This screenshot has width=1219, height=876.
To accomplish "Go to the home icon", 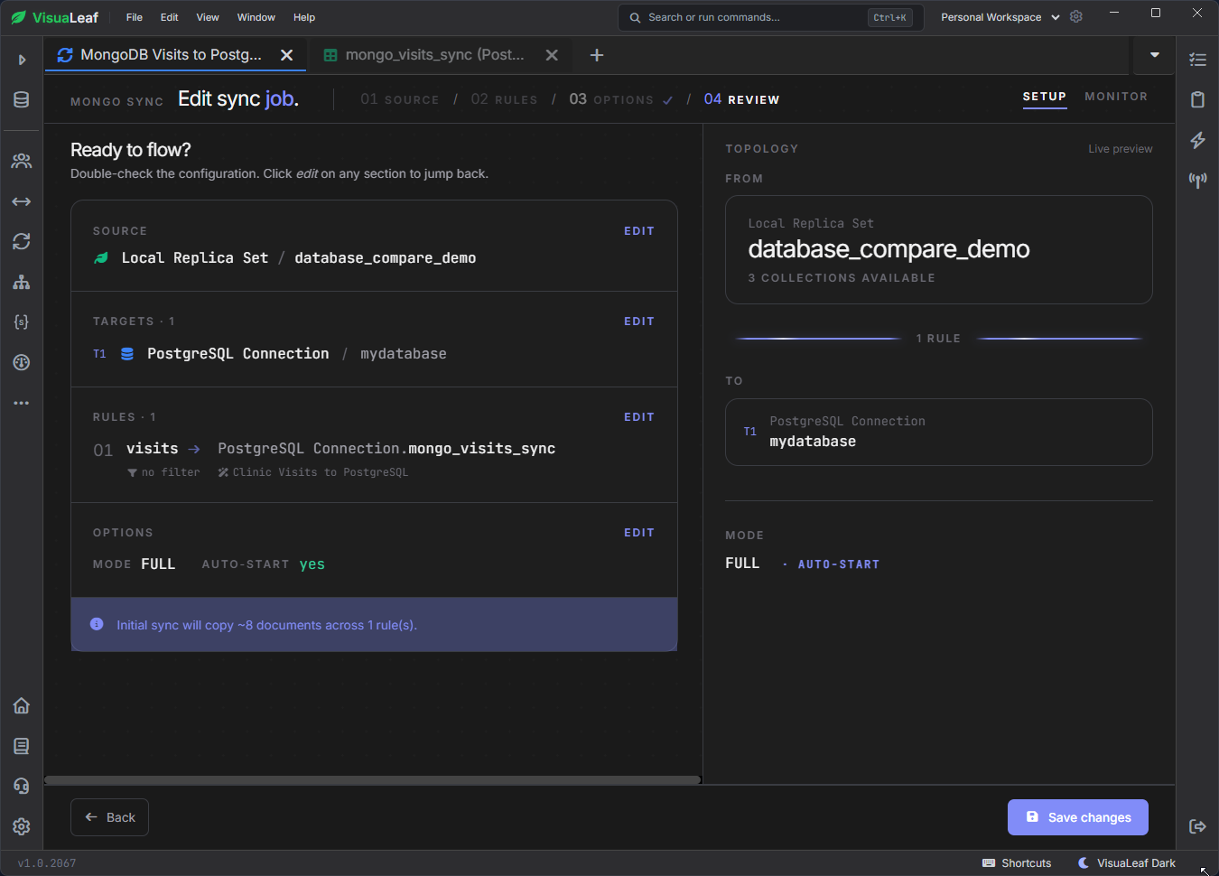I will pos(22,705).
